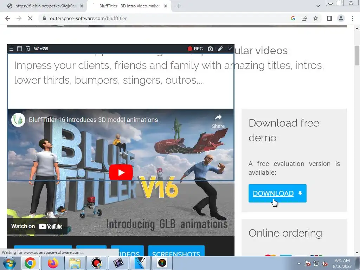This screenshot has height=270, width=360.
Task: Start recording with the REC button
Action: pyautogui.click(x=195, y=49)
